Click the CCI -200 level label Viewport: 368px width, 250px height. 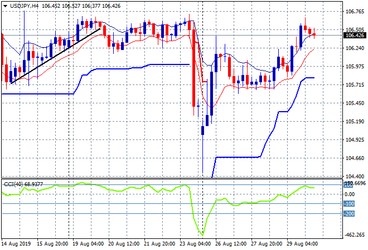pos(349,213)
